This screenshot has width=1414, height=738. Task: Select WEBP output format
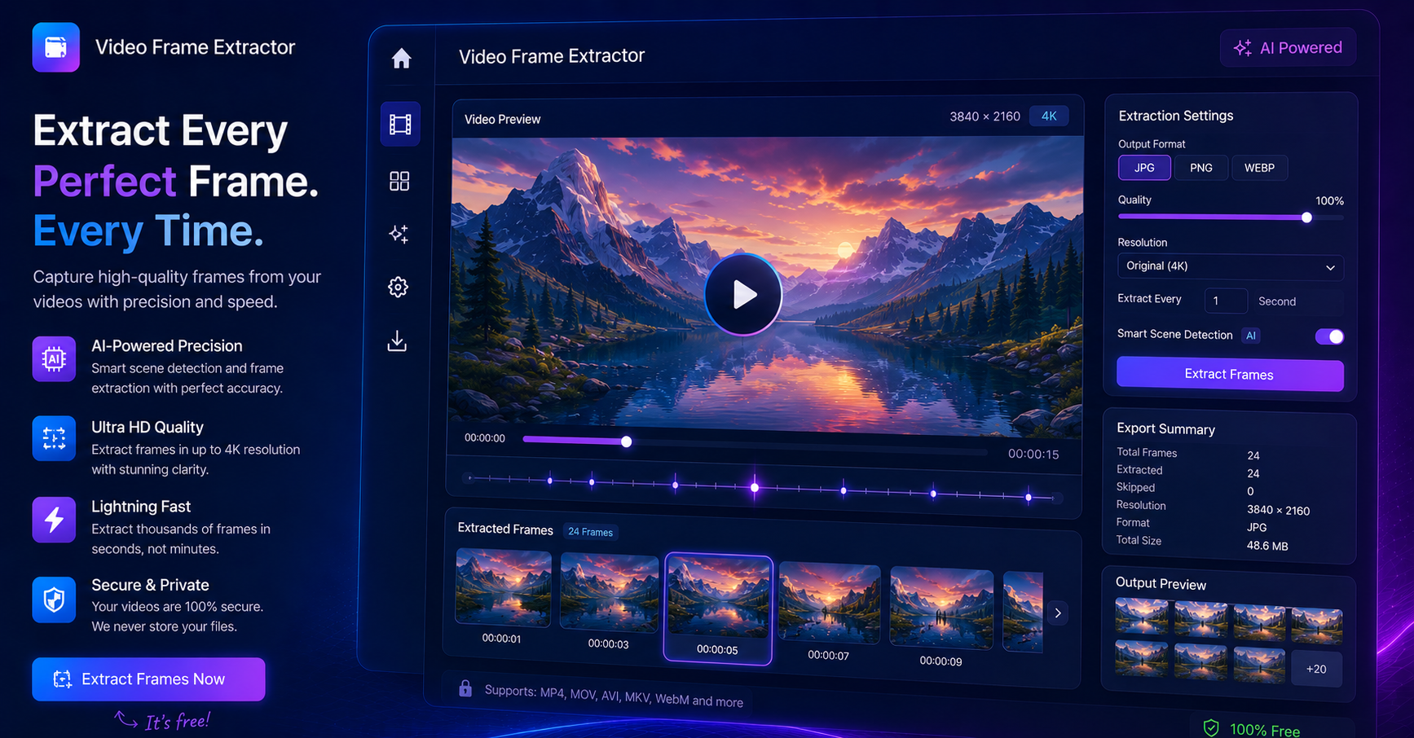[1259, 168]
